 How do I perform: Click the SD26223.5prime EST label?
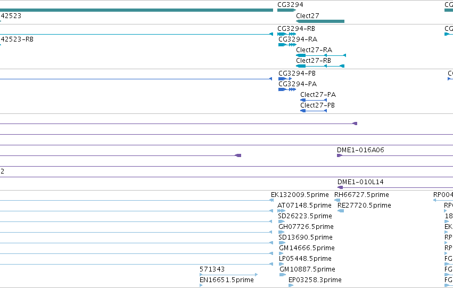click(305, 216)
